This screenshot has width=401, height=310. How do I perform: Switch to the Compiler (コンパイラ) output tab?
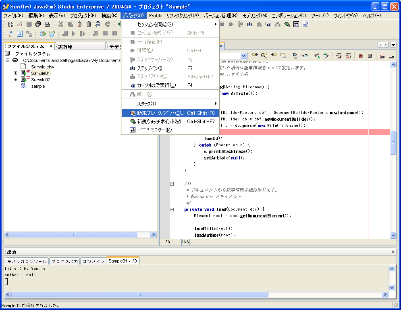coord(93,261)
